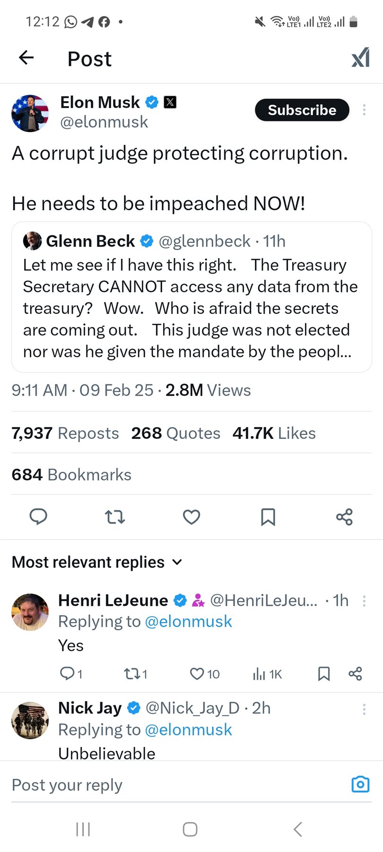This screenshot has width=383, height=852.
Task: View the 268 Quotes list
Action: tap(175, 433)
